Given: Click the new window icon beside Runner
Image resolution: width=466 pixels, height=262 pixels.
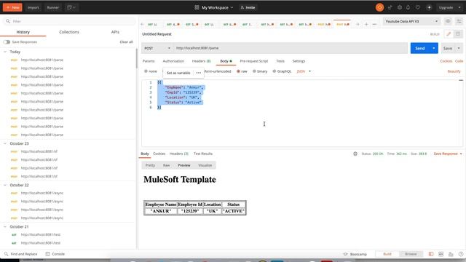Looking at the screenshot, I should click(x=71, y=7).
